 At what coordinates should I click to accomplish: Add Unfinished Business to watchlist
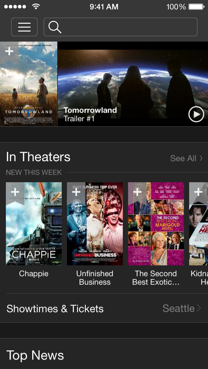[76, 192]
